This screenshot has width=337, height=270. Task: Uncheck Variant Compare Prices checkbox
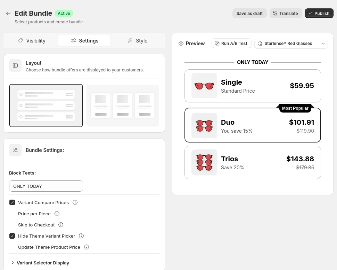pos(12,202)
